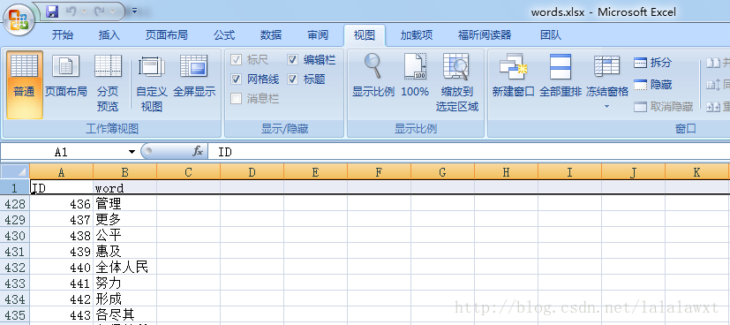Select row 432 header
Screen dimensions: 730x325
[15, 267]
